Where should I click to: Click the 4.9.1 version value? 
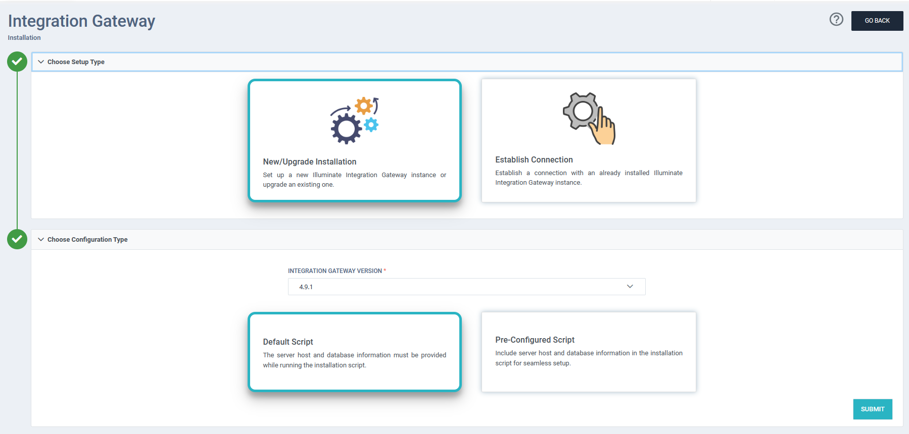[x=306, y=287]
